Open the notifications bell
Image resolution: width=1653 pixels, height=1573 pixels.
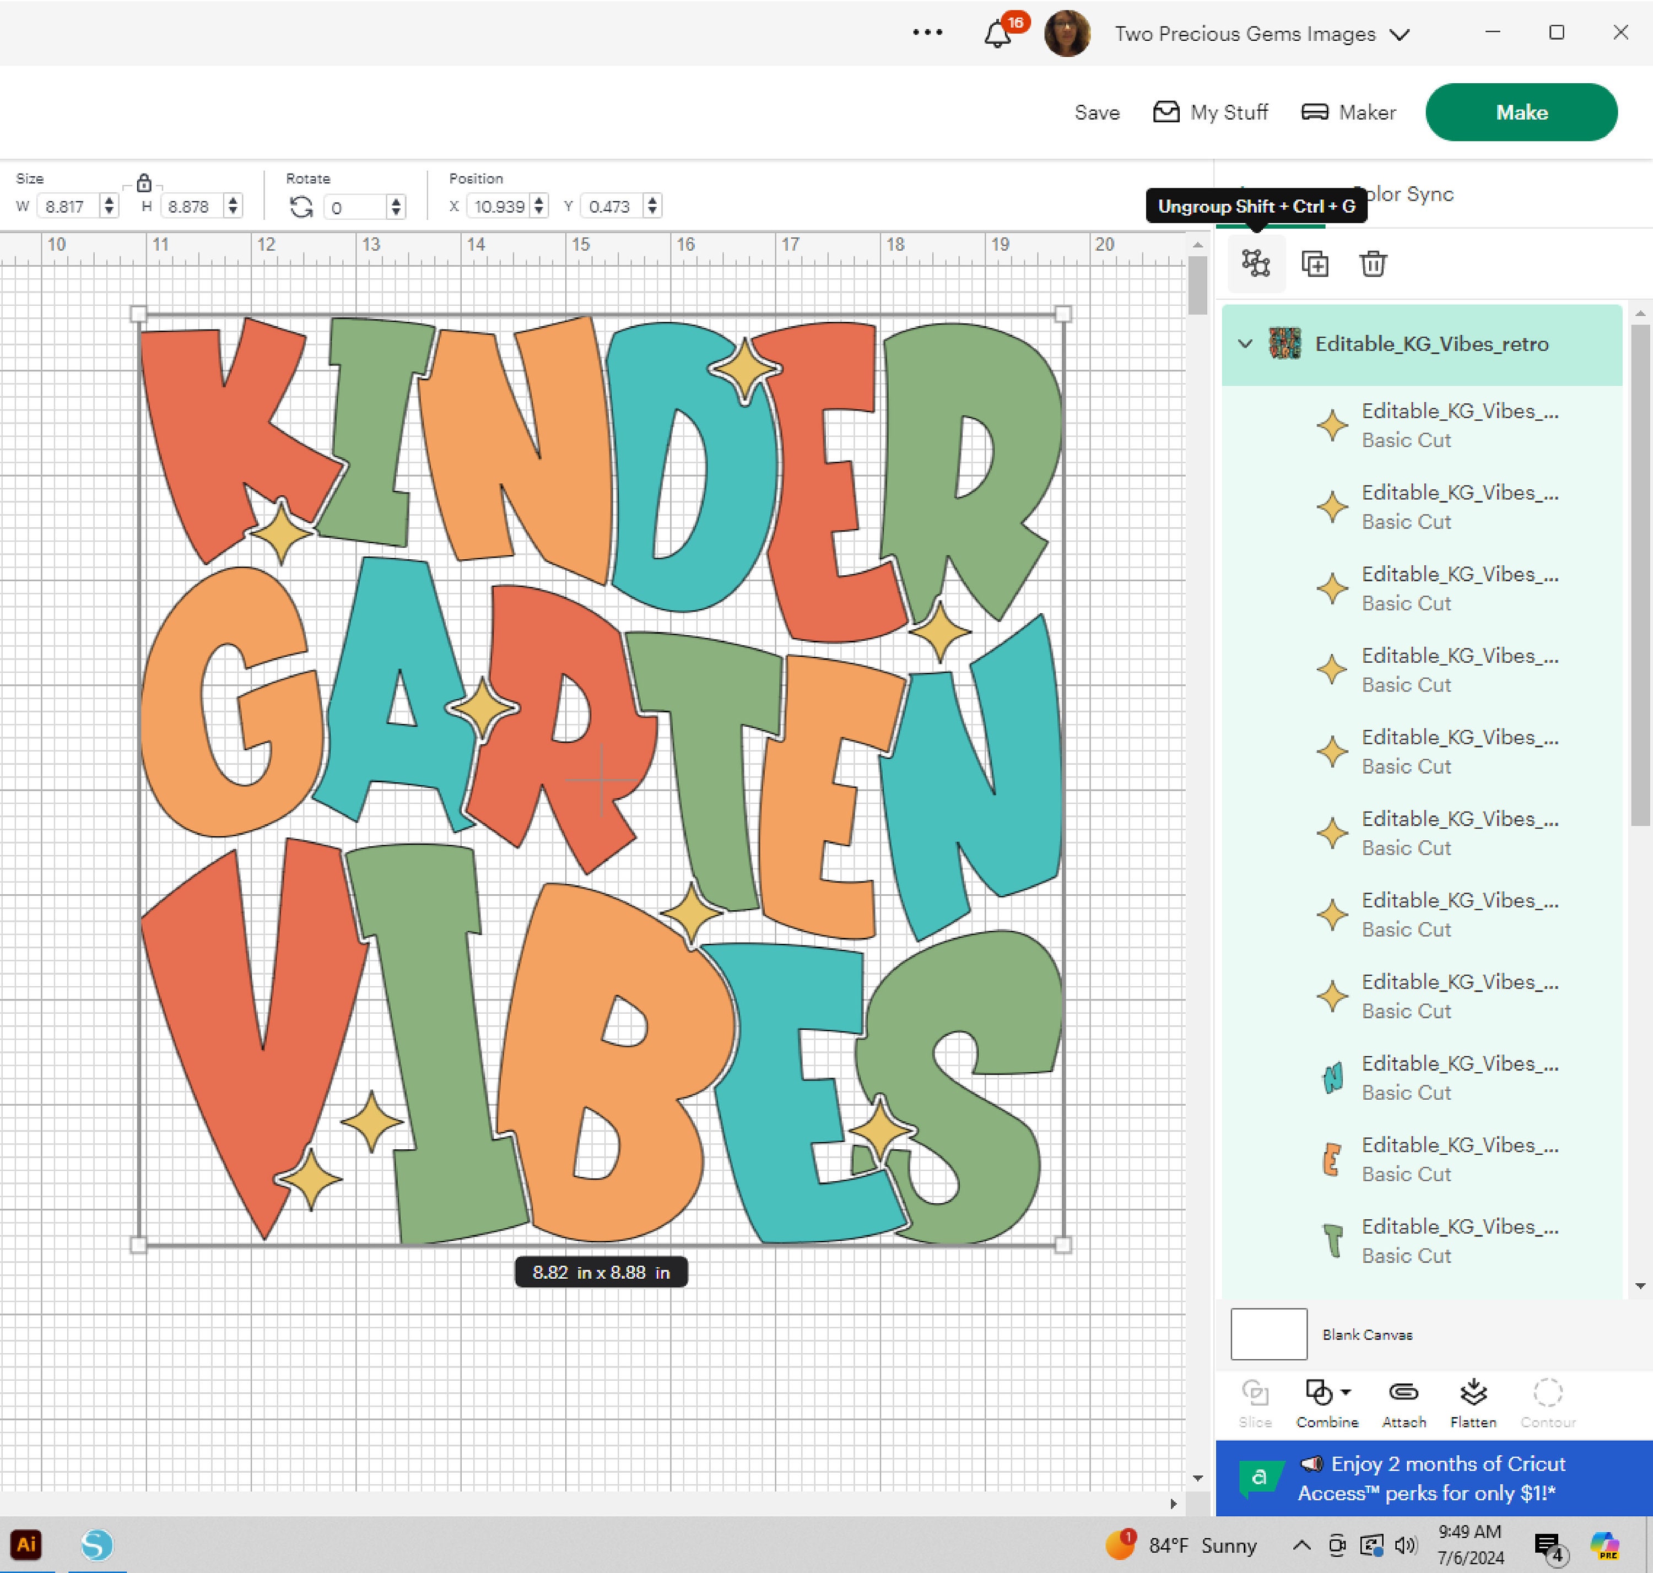[997, 34]
